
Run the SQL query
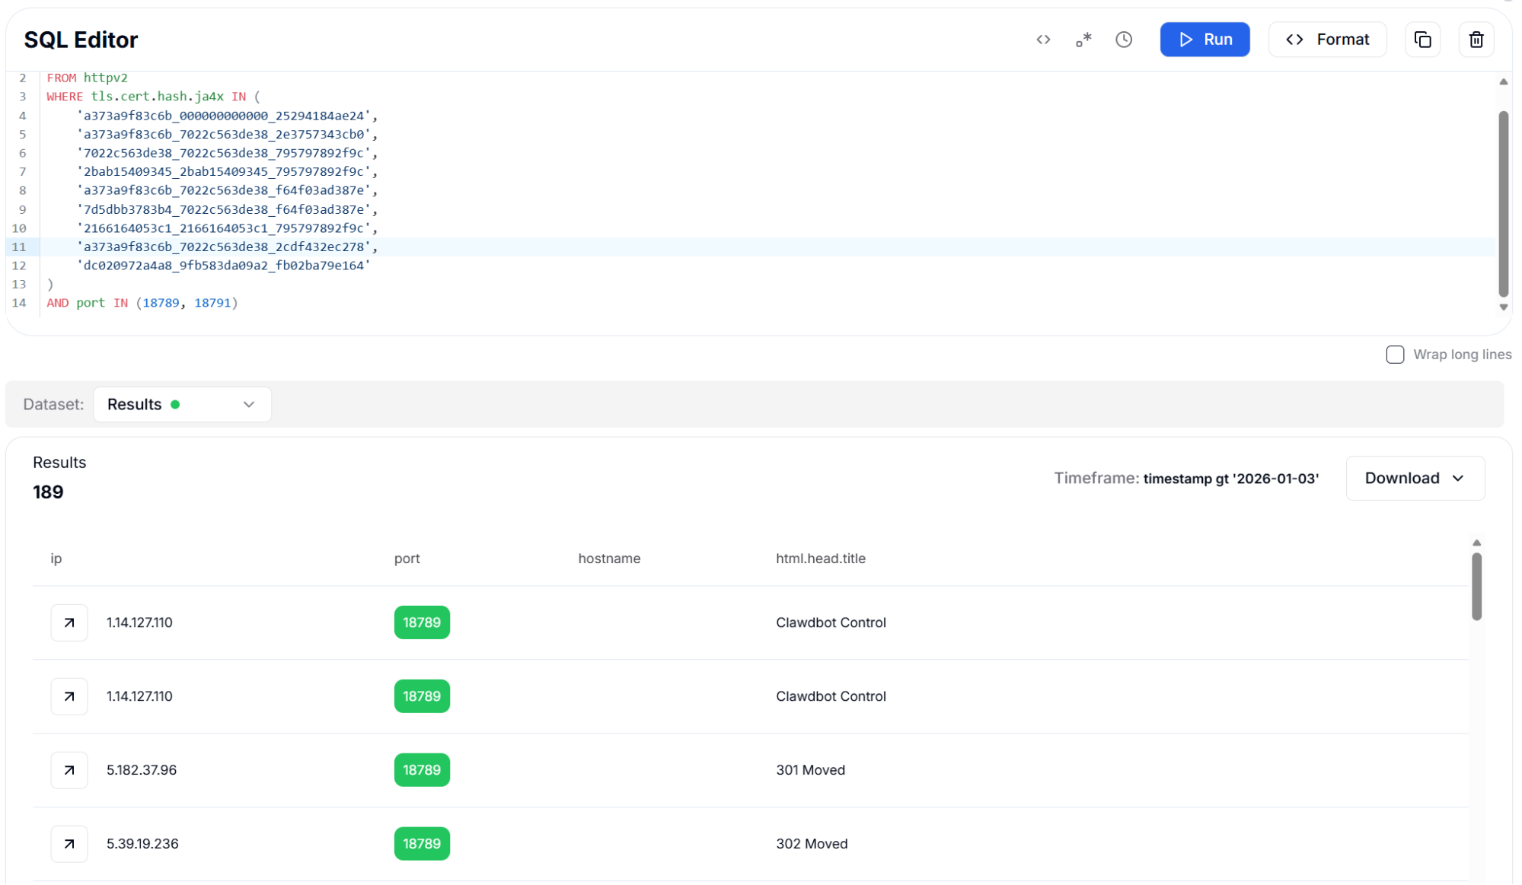1205,40
